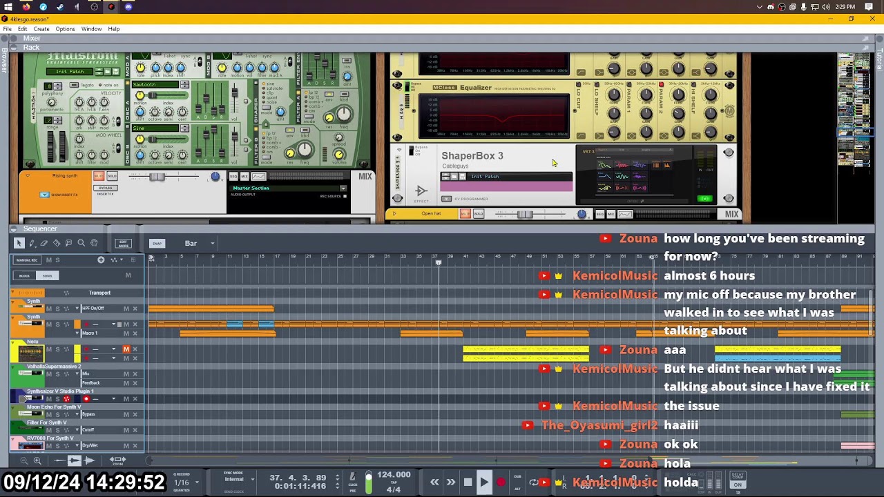Image resolution: width=884 pixels, height=497 pixels.
Task: Open Bypass automation parameter dropdown
Action: (x=77, y=414)
